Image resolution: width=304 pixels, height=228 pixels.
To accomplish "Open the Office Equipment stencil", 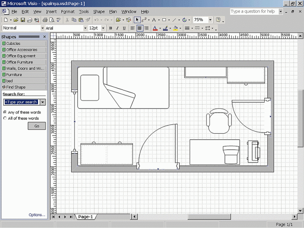I will click(24, 56).
